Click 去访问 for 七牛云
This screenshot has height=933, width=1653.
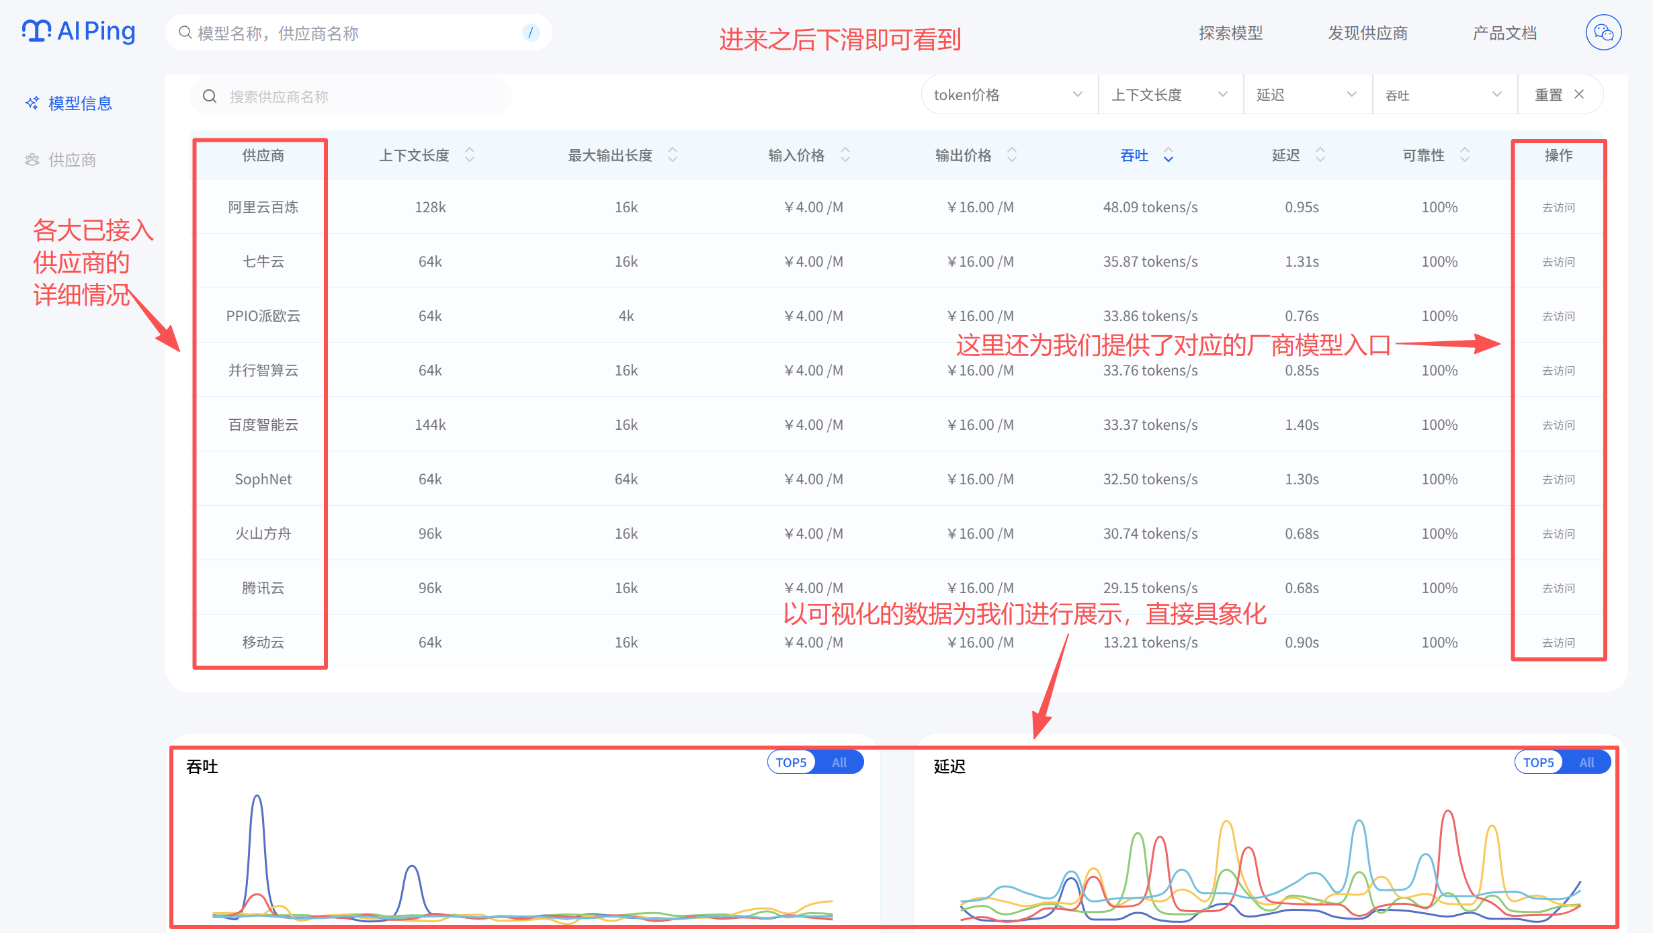click(1558, 261)
